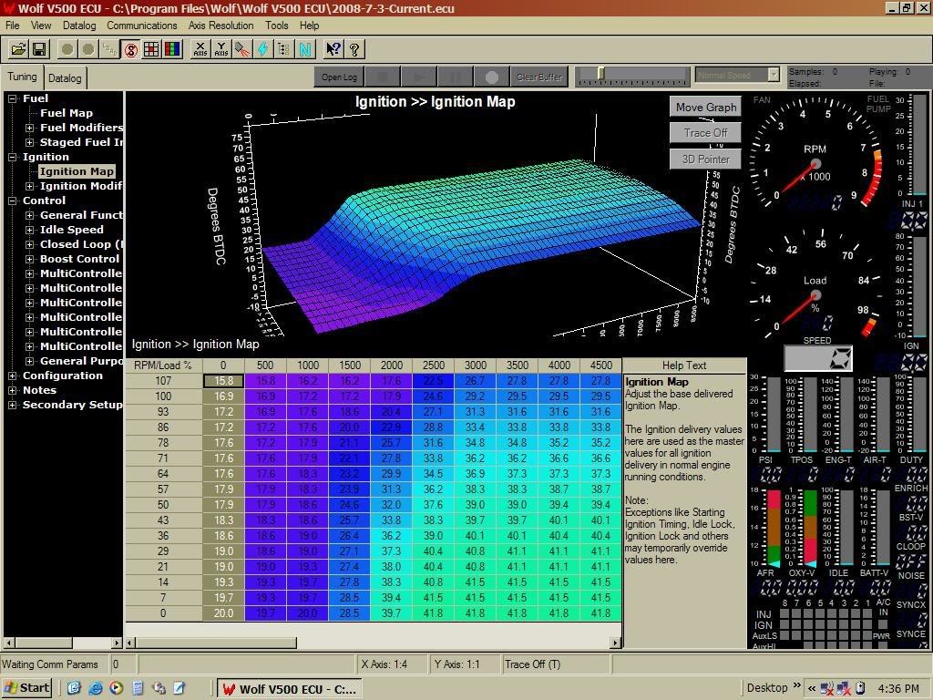Click the LOAD toolbar icon
This screenshot has width=933, height=700.
point(109,49)
